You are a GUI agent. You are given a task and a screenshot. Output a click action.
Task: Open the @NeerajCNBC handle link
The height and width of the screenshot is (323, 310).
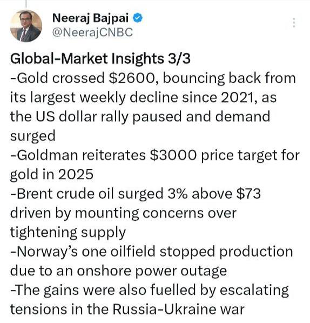[x=92, y=32]
